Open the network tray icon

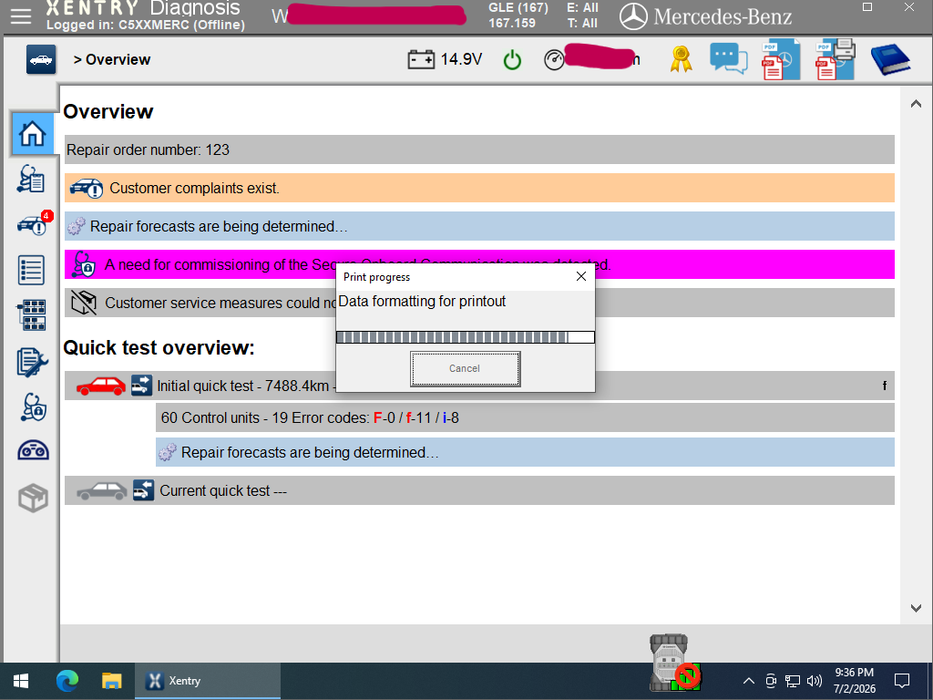pyautogui.click(x=792, y=681)
